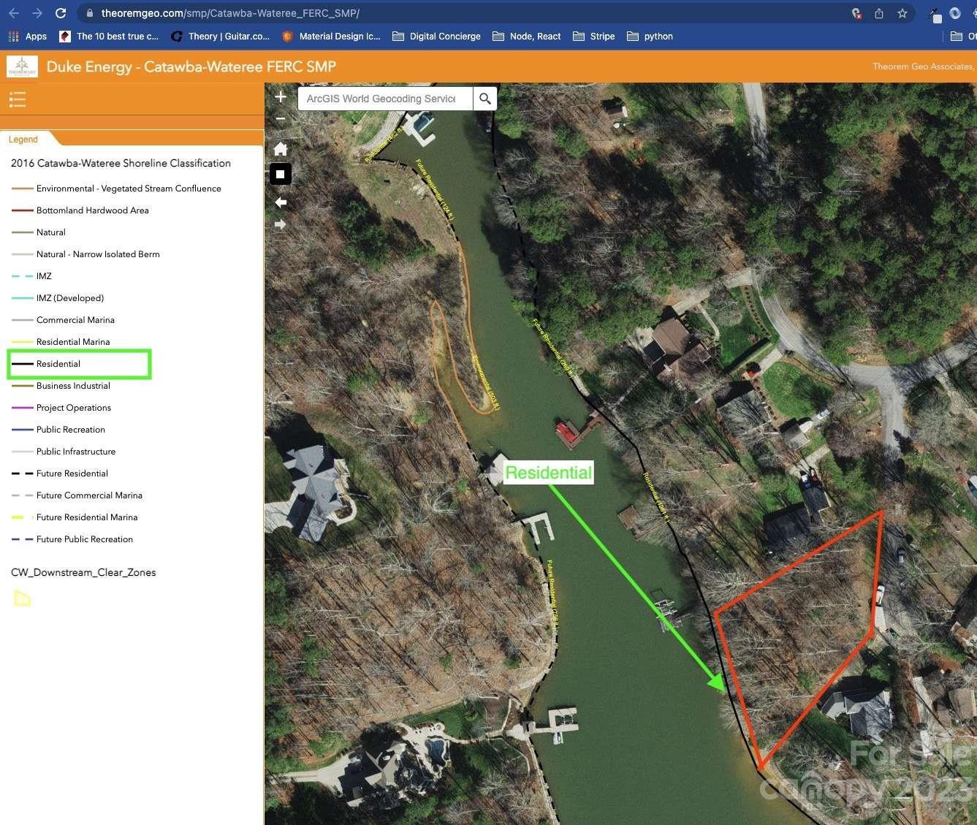Screen dimensions: 977x825
Task: Zoom out using the map minus button
Action: pos(281,118)
